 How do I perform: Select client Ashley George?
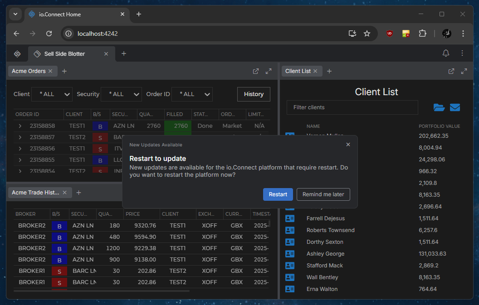pos(325,254)
